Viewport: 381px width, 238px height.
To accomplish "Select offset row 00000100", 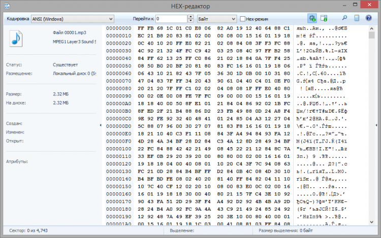I will (x=118, y=149).
